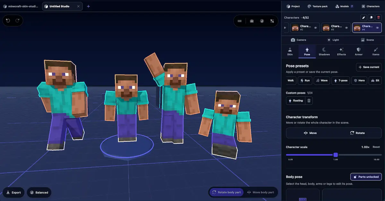This screenshot has width=385, height=201.
Task: Close the Untitled Studio tab
Action: pos(79,6)
